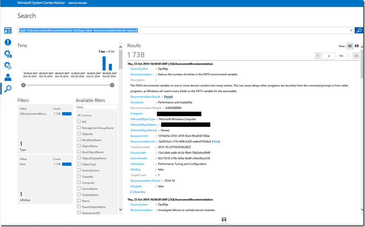Viewport: 365px width, 227px height.
Task: Switch results to tile view
Action: coord(357,46)
